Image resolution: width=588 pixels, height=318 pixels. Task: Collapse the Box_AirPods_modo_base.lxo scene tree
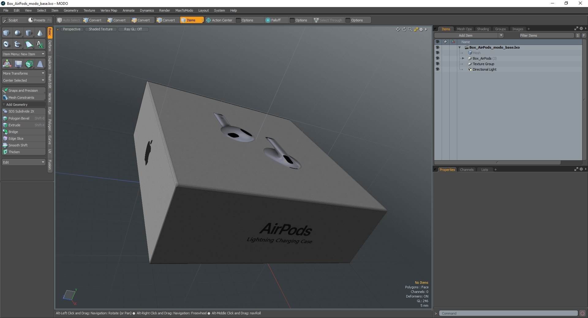click(x=459, y=47)
